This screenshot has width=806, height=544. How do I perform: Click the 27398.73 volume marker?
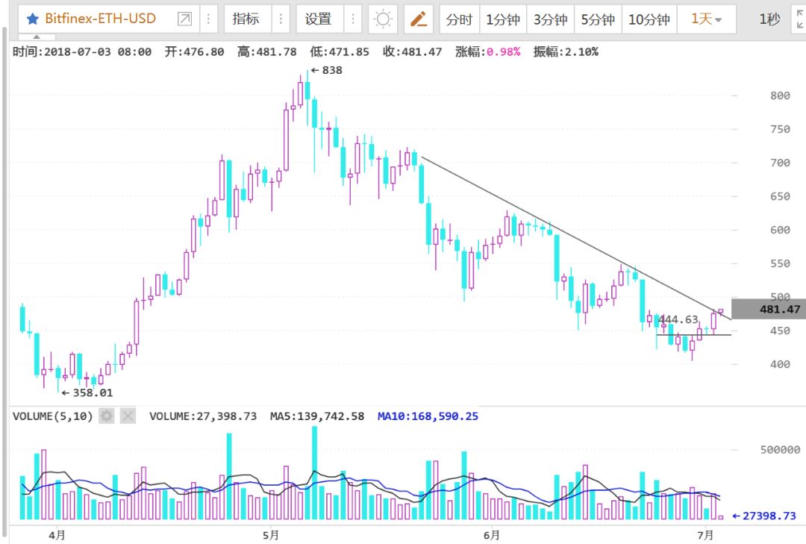tap(764, 516)
